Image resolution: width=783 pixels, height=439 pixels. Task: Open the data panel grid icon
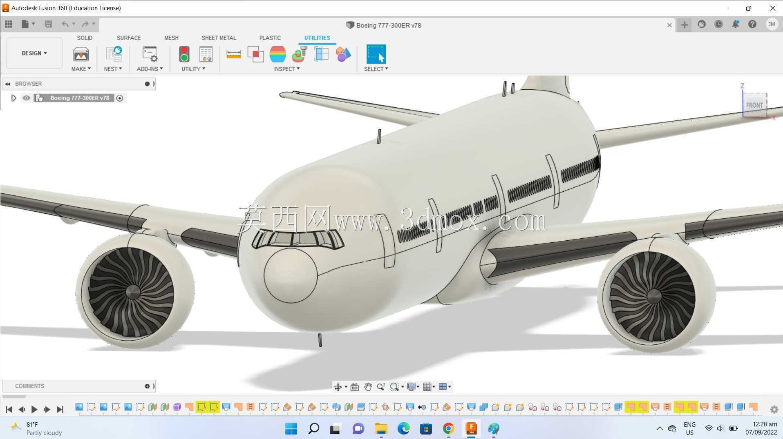[9, 24]
